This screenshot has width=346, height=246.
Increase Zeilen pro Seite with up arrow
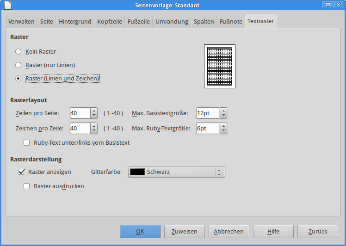(x=94, y=111)
